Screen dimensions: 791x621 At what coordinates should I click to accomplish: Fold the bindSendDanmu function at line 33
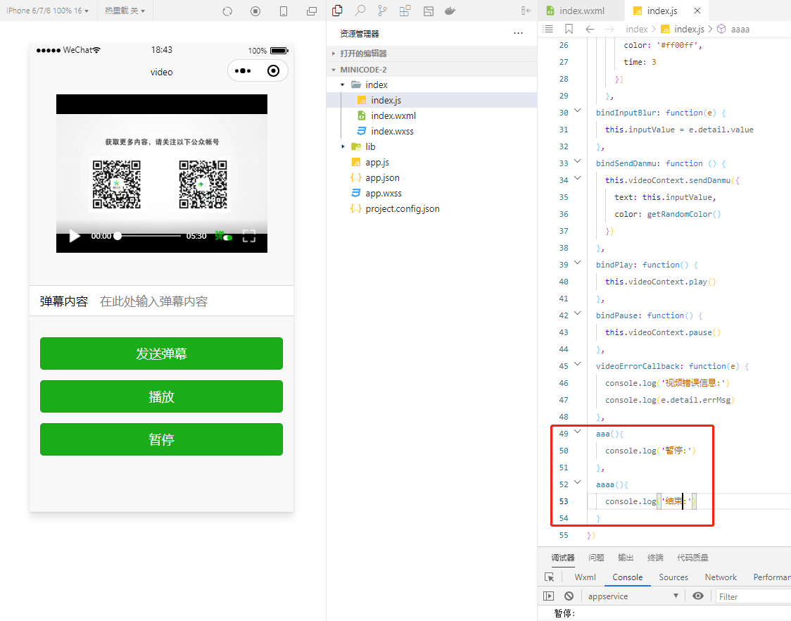(x=578, y=162)
